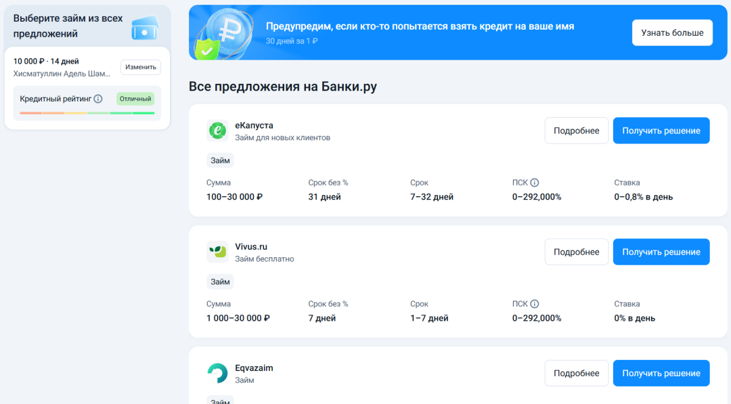The image size is (731, 404).
Task: Select the Eqvazaim offer title
Action: 254,367
